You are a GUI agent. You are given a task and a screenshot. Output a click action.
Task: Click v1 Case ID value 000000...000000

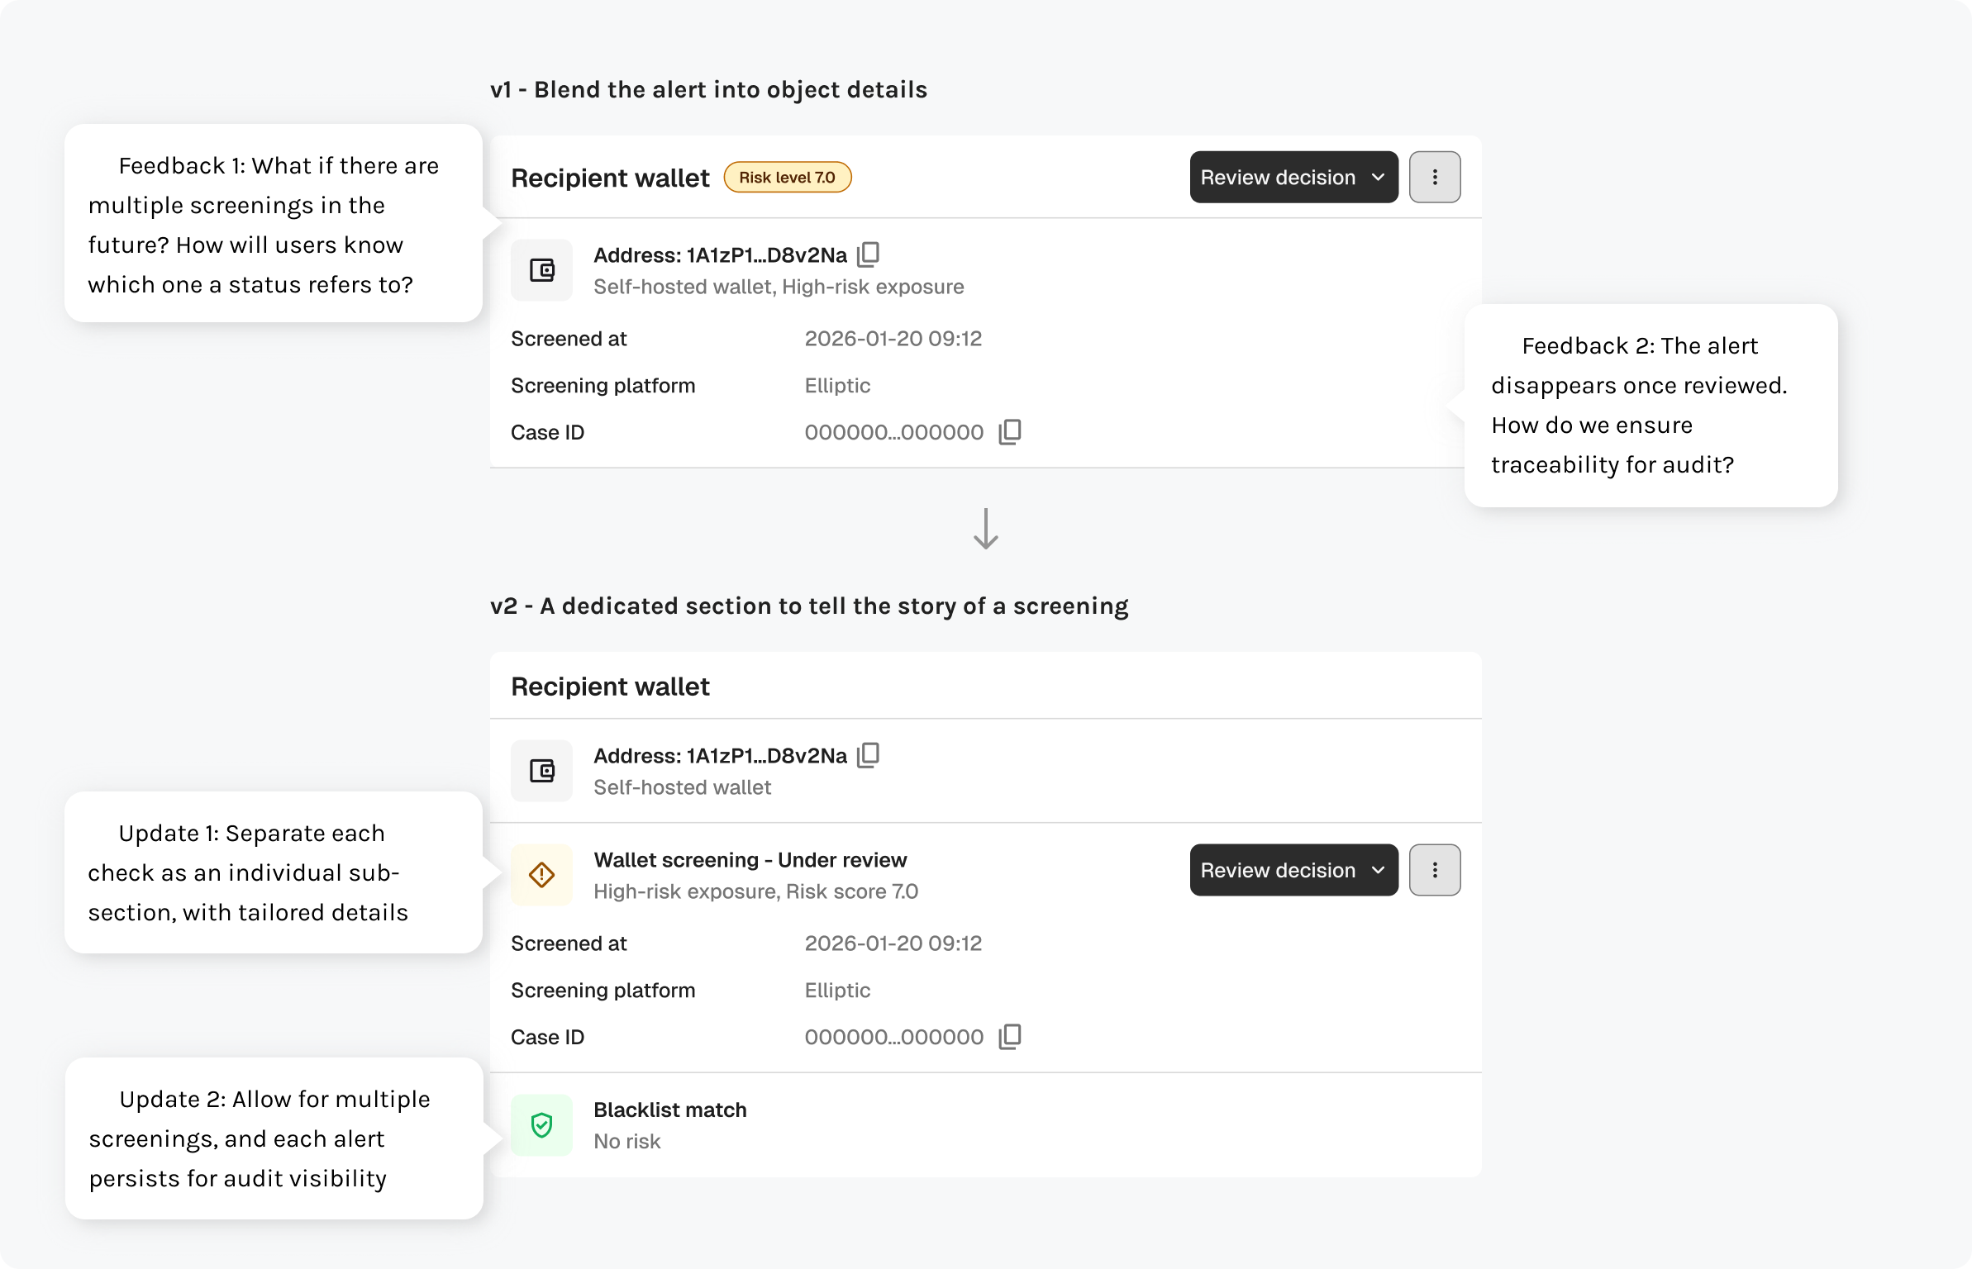894,433
